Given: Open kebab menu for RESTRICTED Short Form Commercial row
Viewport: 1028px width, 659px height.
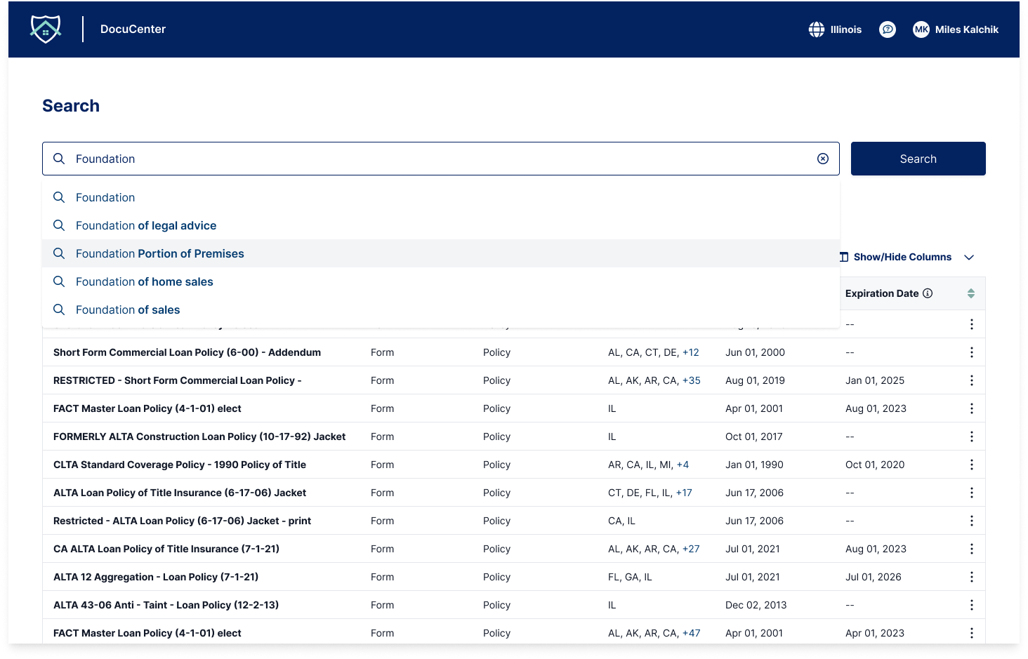Looking at the screenshot, I should pos(972,380).
